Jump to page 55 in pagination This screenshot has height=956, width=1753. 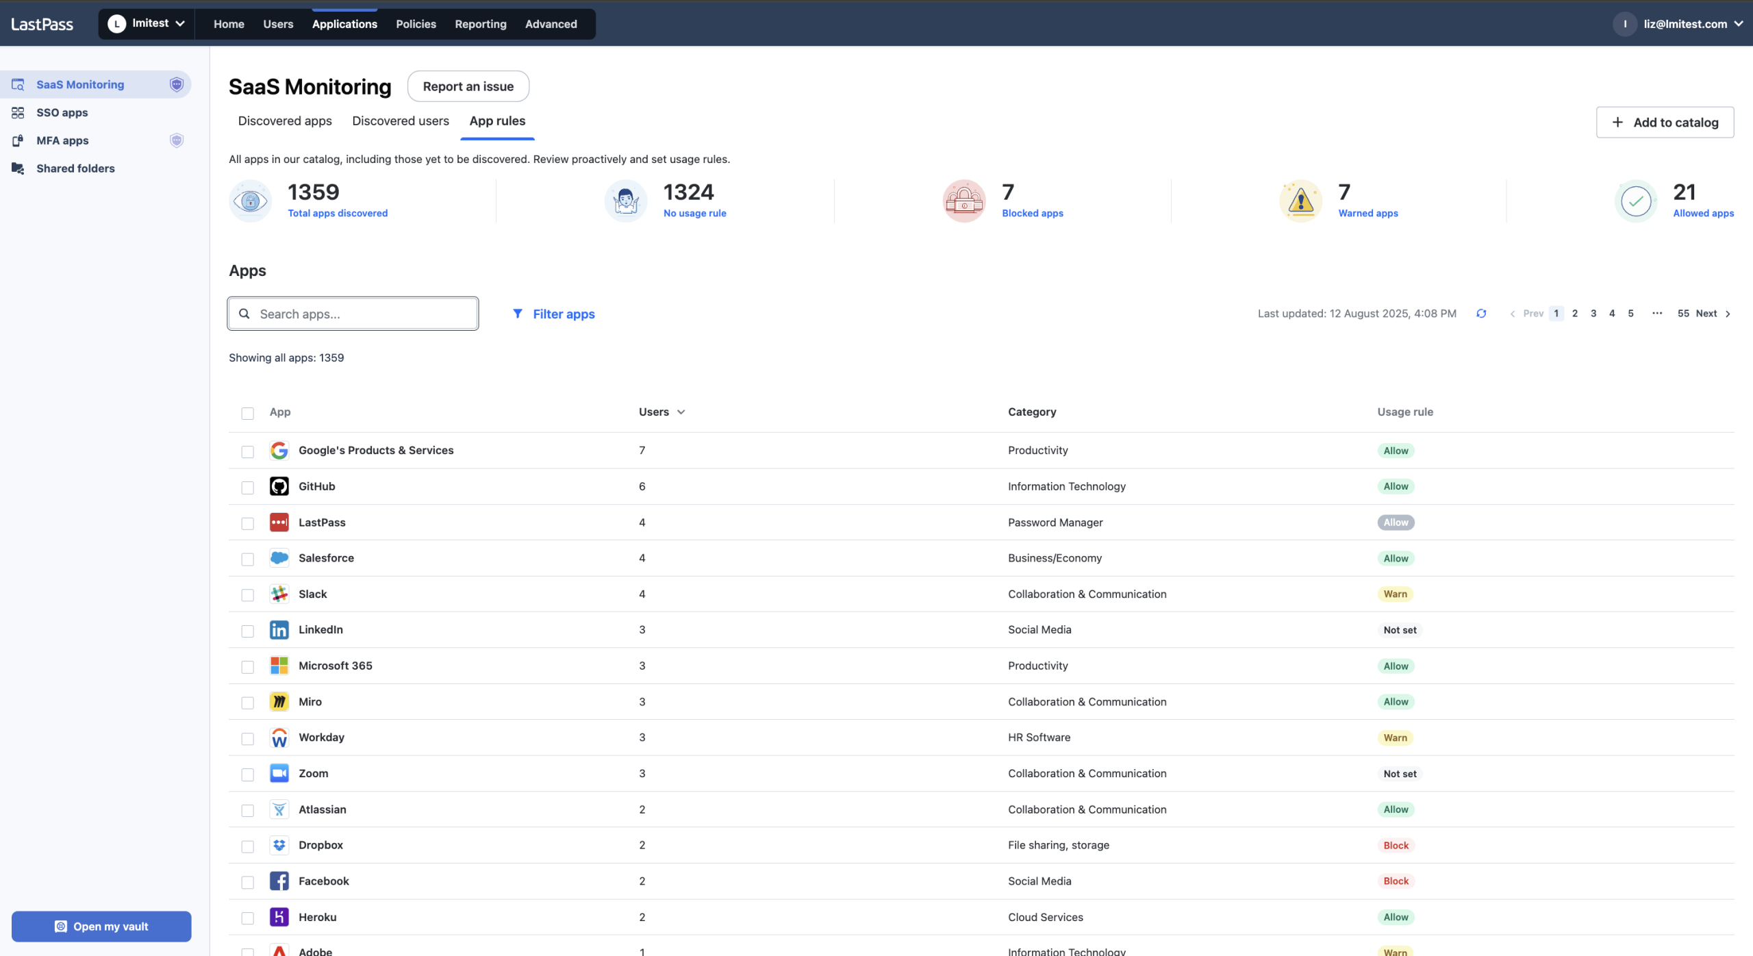click(1683, 313)
